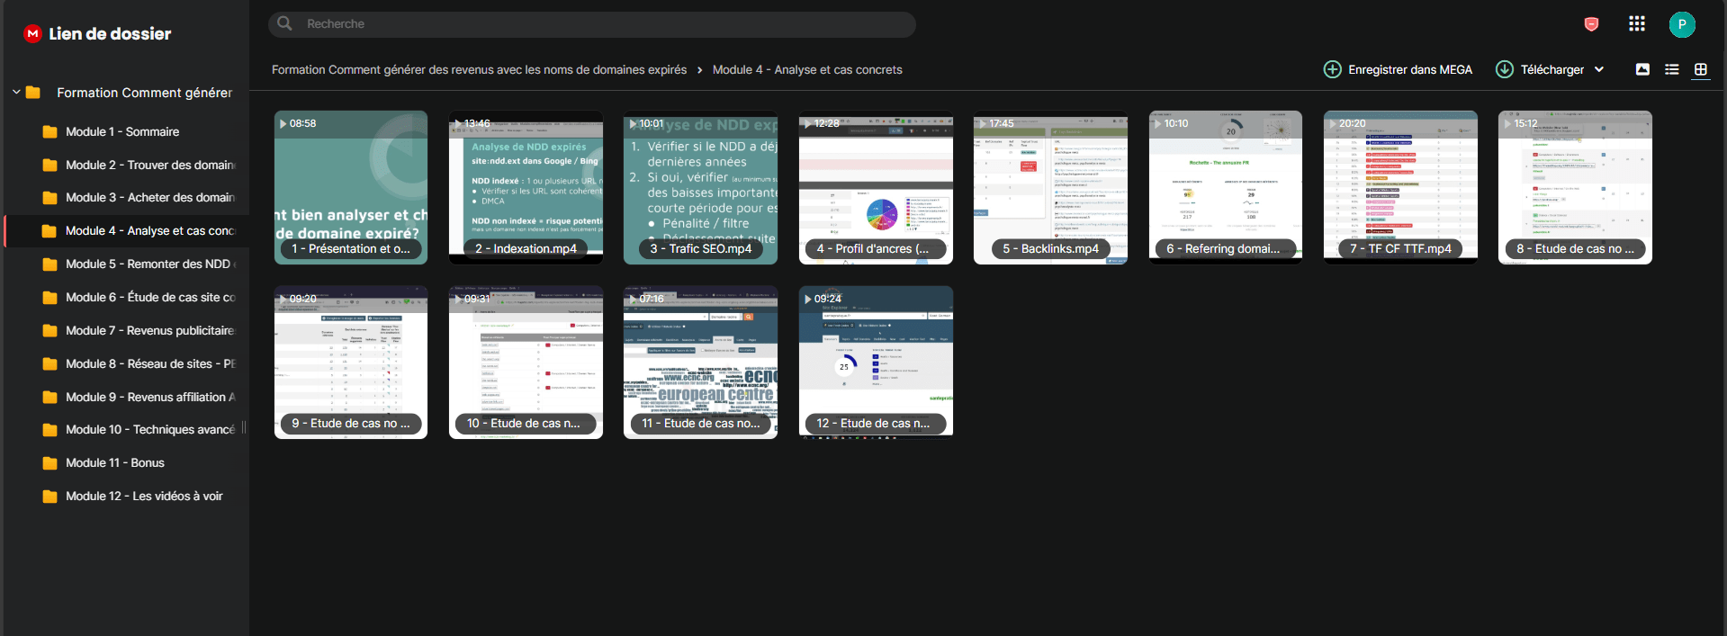Click Module 4 - Analyse breadcrumb
This screenshot has height=636, width=1727.
[x=807, y=70]
